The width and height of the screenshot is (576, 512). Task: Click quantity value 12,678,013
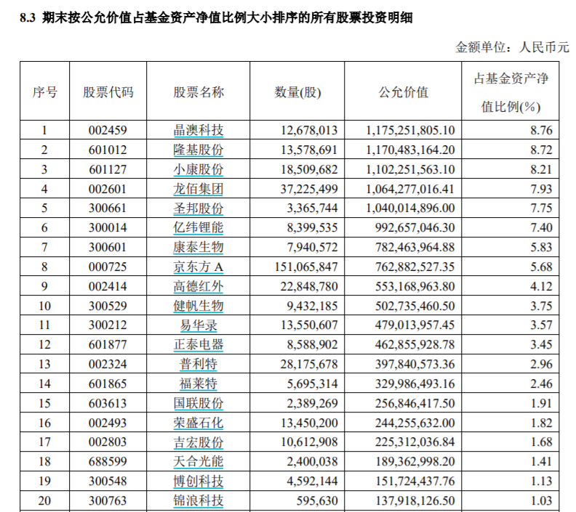click(x=309, y=130)
